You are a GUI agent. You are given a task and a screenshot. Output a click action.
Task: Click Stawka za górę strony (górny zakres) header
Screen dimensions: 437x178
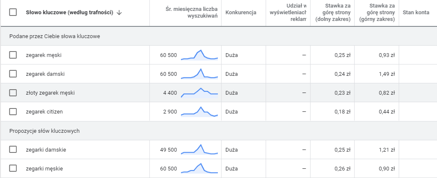click(x=377, y=13)
